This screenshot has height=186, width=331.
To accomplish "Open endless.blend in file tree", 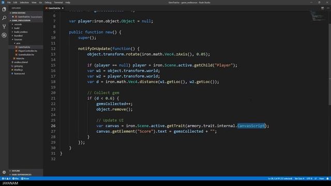I will [21, 62].
